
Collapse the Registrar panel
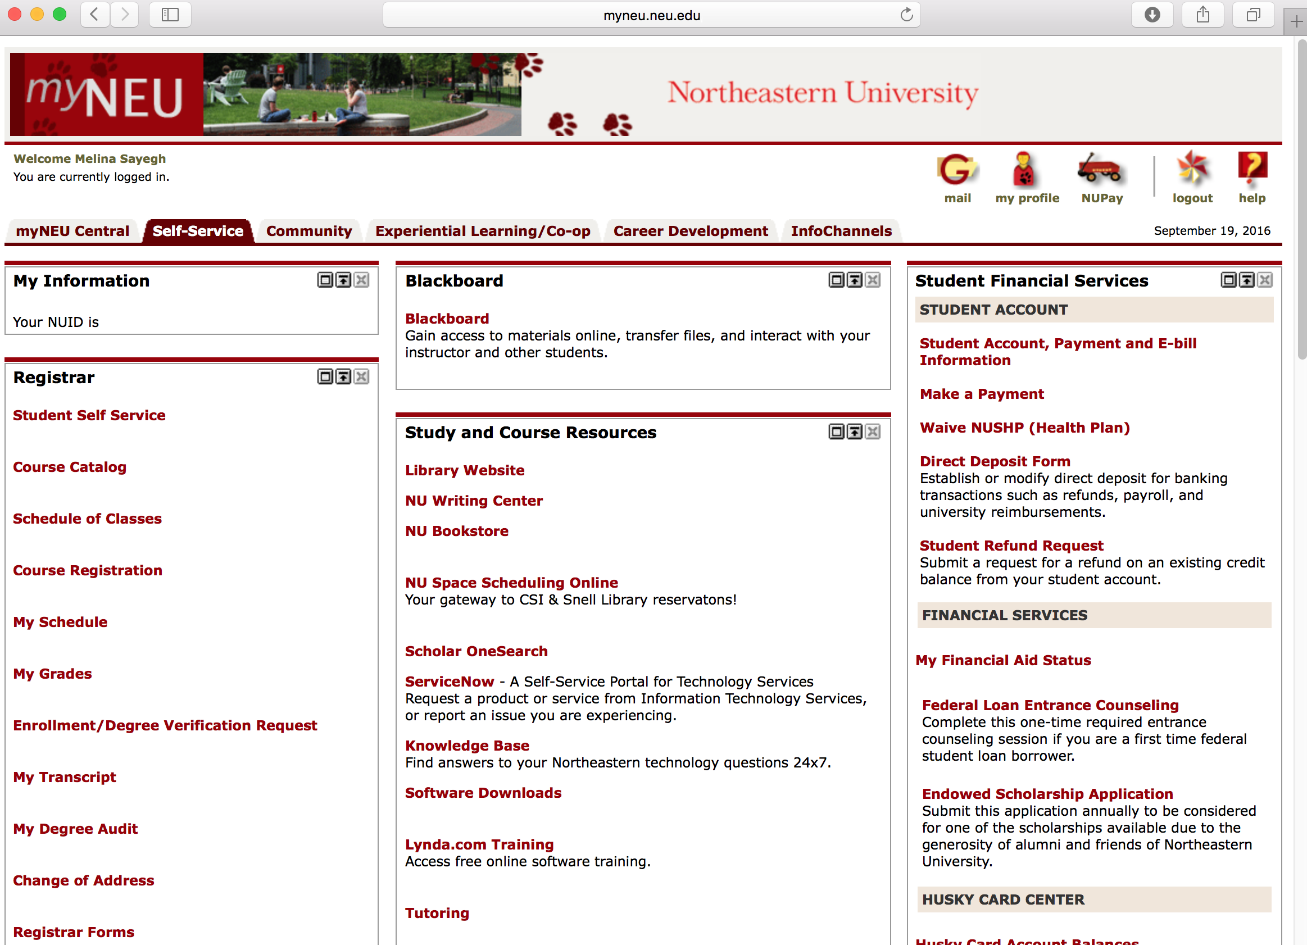tap(343, 377)
